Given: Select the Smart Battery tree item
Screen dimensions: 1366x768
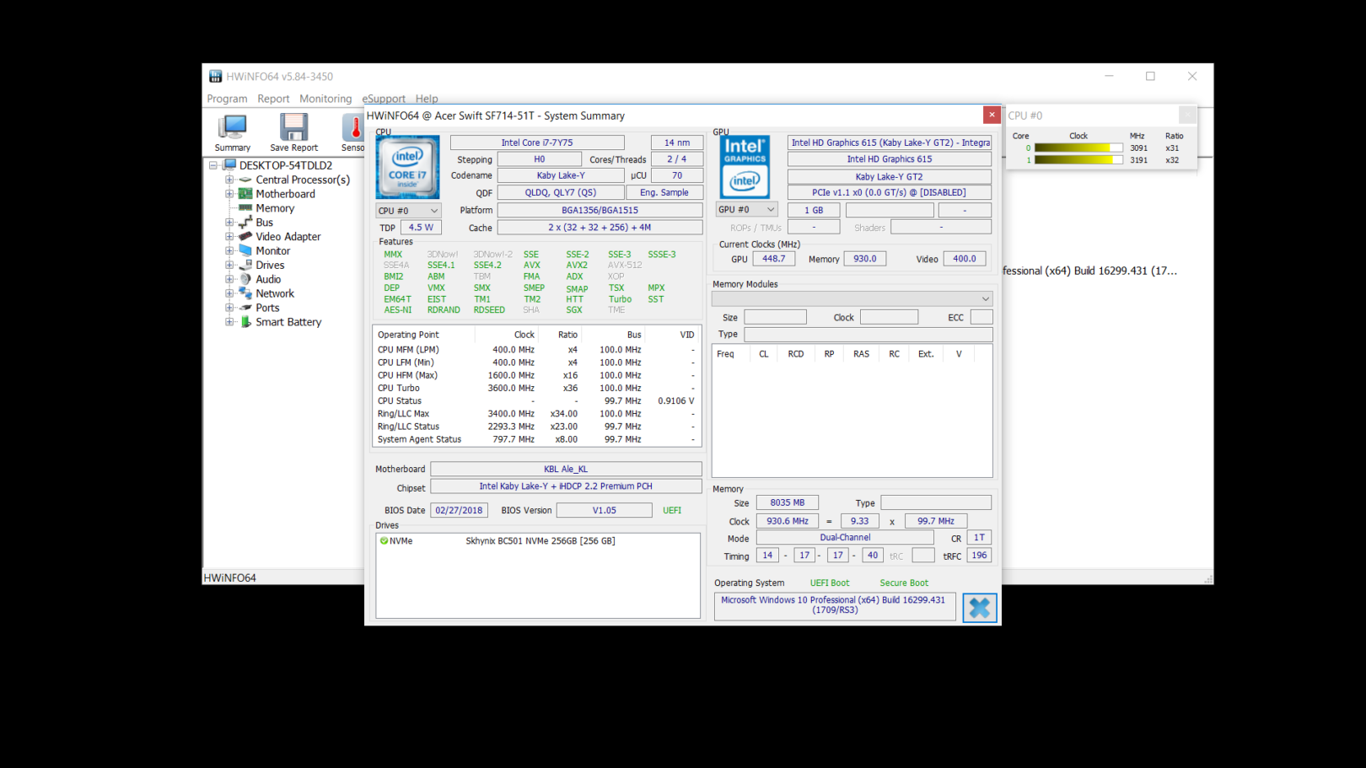Looking at the screenshot, I should pos(288,322).
